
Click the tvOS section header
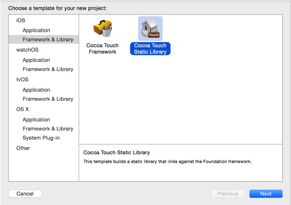point(22,79)
